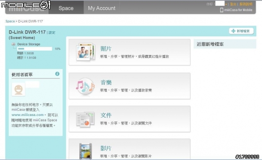Open the 服務說明 help link
Image resolution: width=262 pixels, height=160 pixels.
tap(246, 4)
